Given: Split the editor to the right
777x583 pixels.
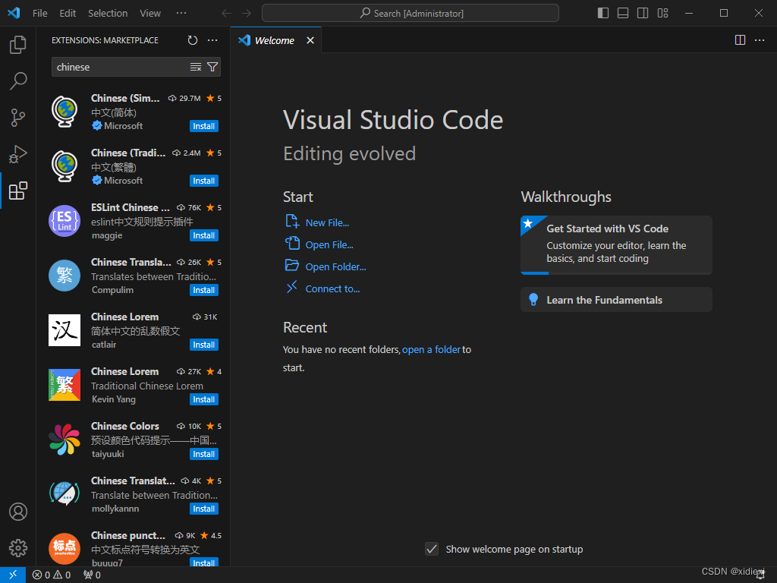Looking at the screenshot, I should pos(740,40).
